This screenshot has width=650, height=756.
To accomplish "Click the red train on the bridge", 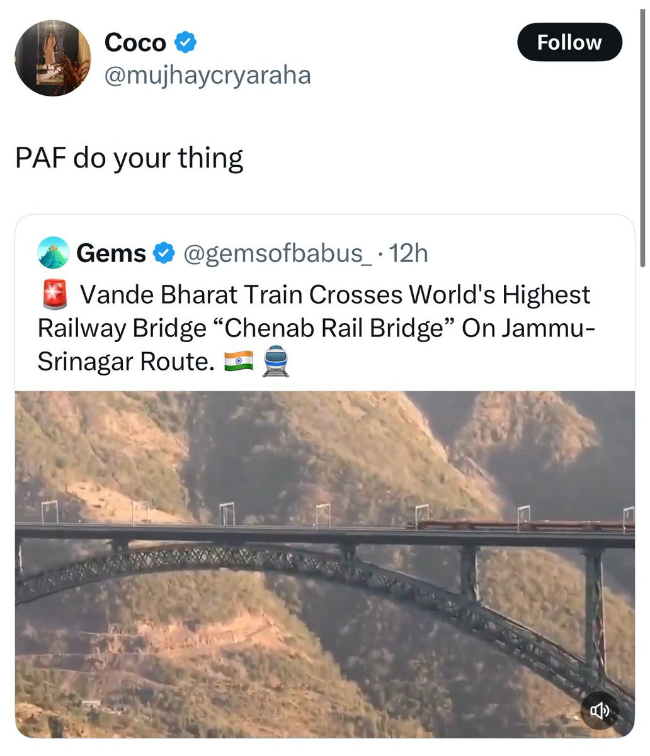I will tap(523, 525).
